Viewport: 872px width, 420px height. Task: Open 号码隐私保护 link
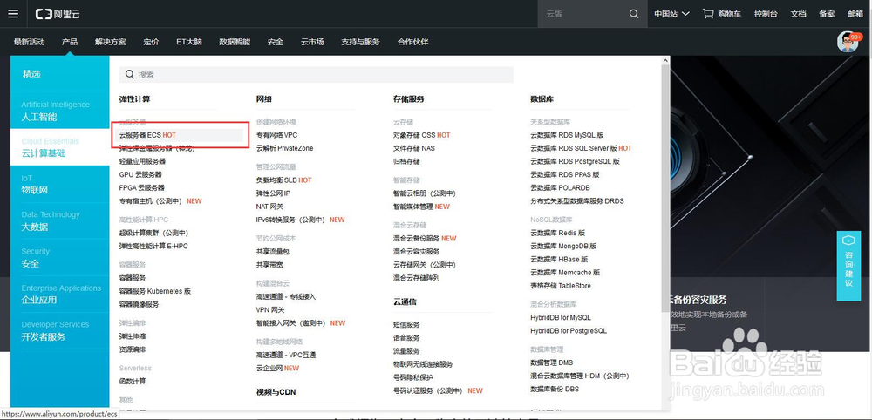pyautogui.click(x=413, y=378)
